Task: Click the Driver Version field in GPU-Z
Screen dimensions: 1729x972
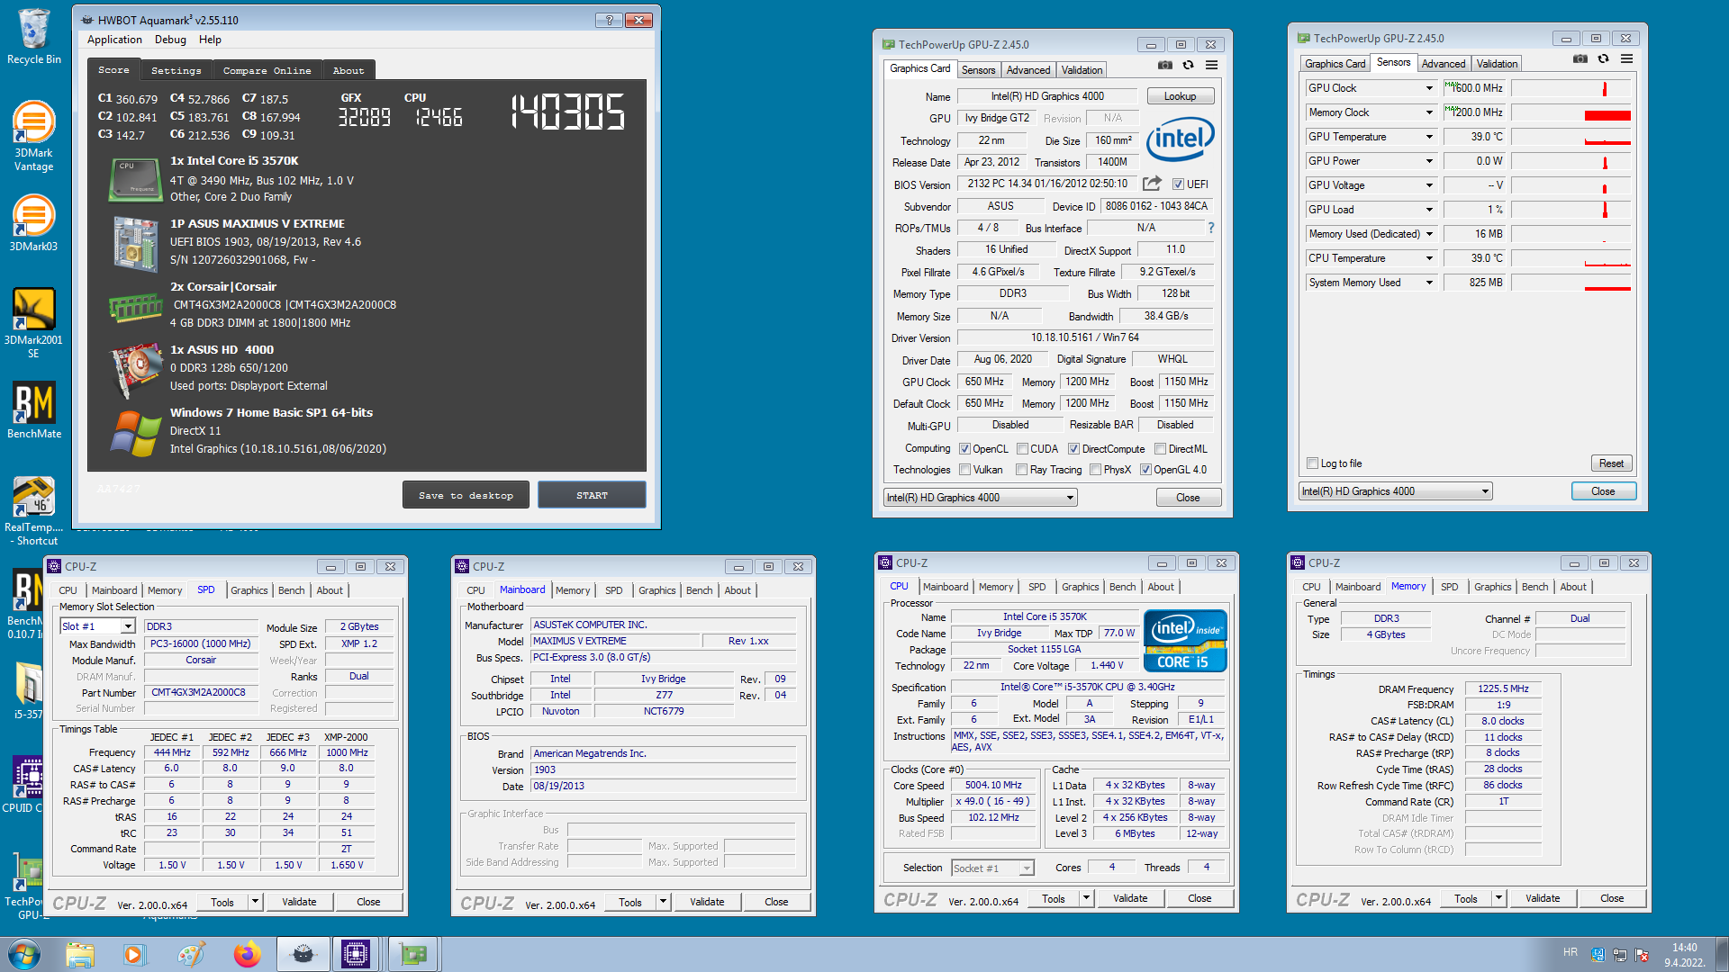Action: pyautogui.click(x=1084, y=337)
